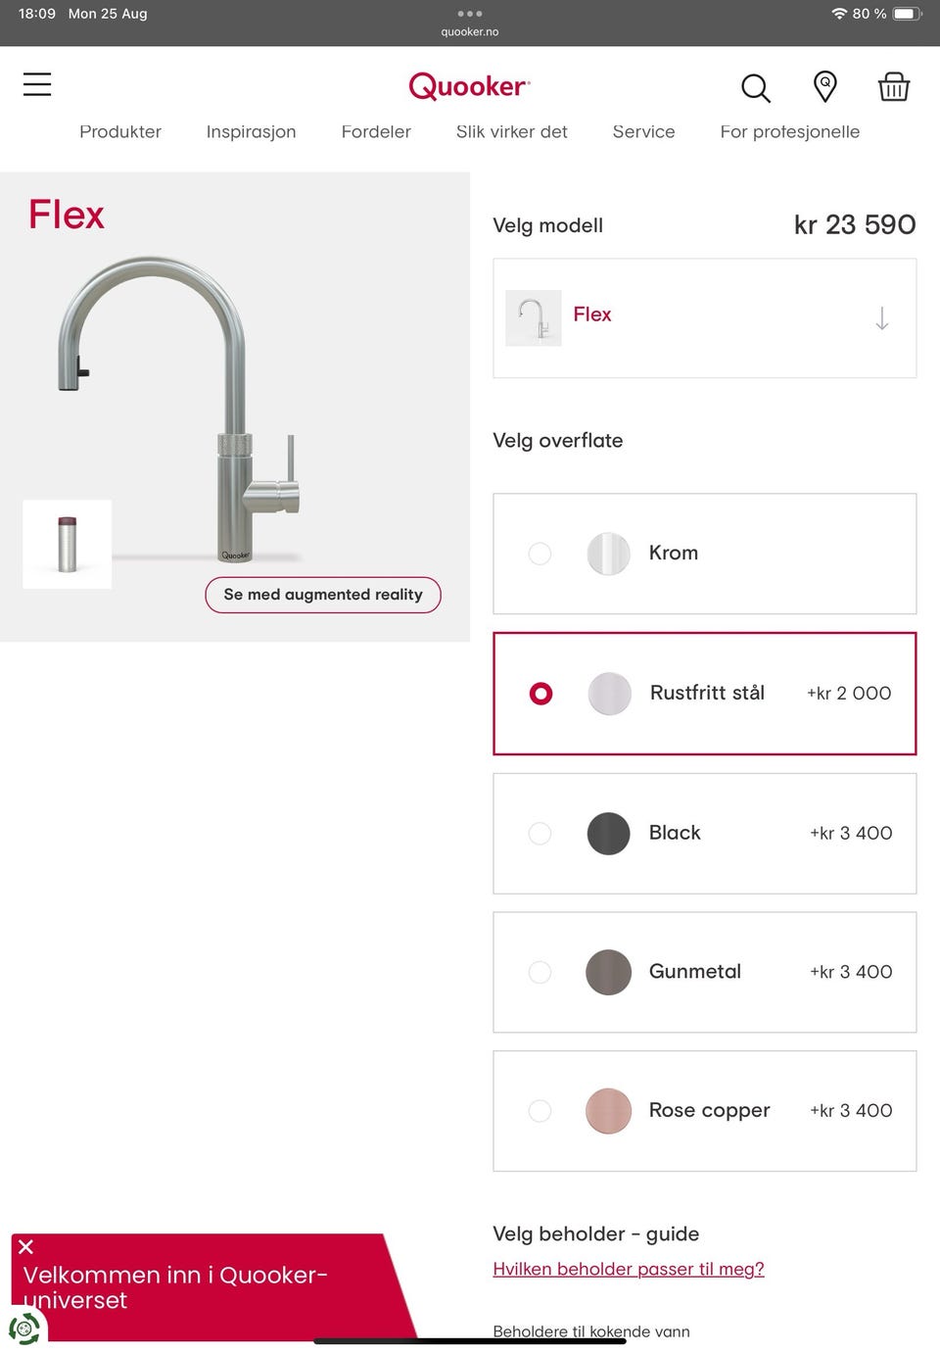Click the Quooker logo
The image size is (940, 1353).
[469, 86]
